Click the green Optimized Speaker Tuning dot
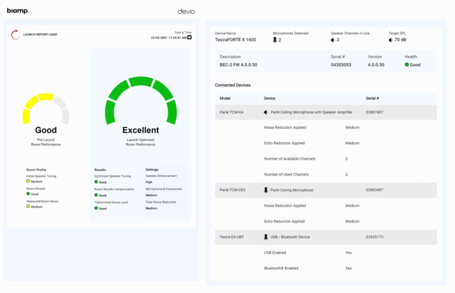 [x=96, y=182]
